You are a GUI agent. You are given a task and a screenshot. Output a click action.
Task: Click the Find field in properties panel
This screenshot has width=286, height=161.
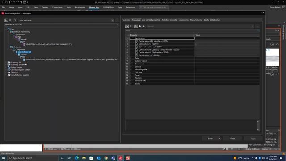[192, 31]
